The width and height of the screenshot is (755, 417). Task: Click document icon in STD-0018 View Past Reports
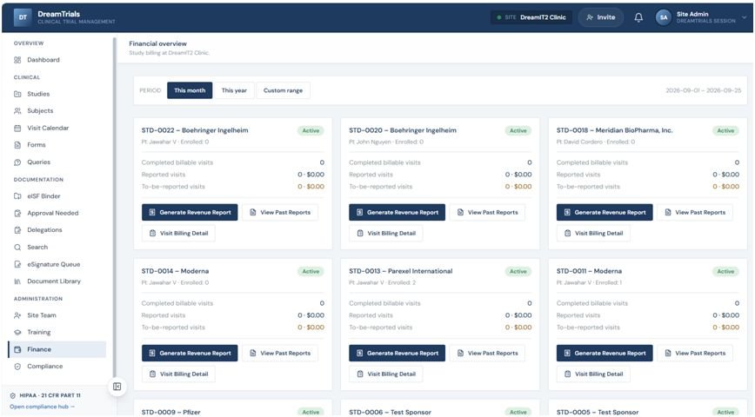668,212
